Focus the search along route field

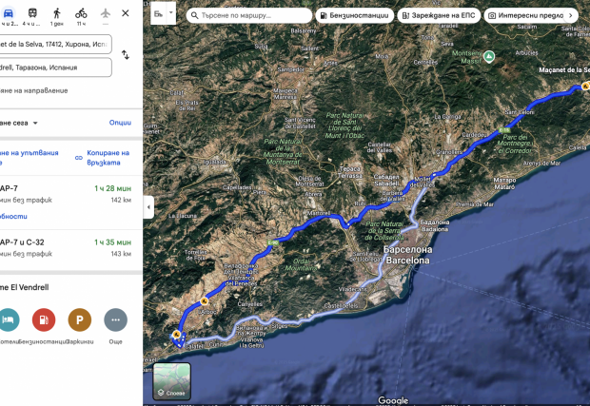[249, 15]
